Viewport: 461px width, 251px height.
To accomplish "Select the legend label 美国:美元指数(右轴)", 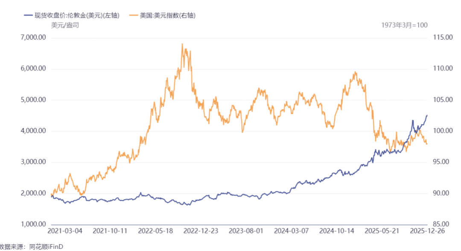I will 168,16.
